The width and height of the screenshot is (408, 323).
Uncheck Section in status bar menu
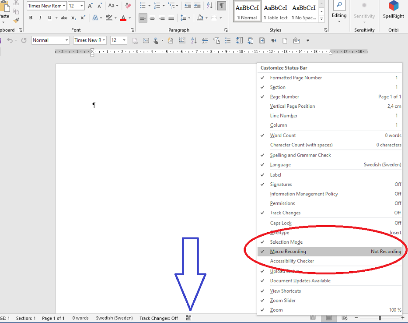click(330, 87)
